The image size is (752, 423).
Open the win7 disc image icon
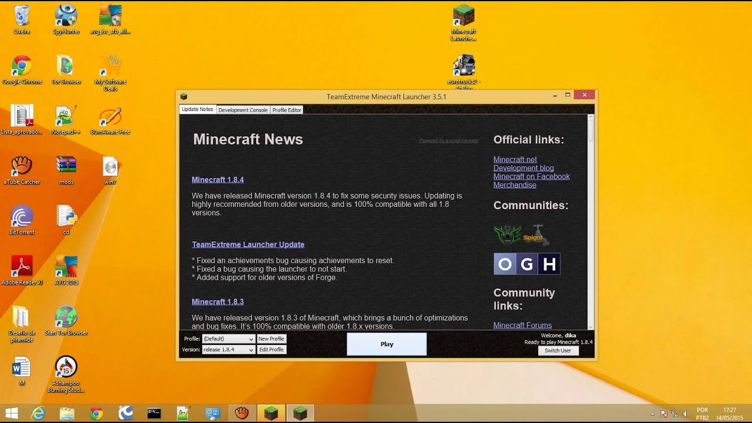110,170
